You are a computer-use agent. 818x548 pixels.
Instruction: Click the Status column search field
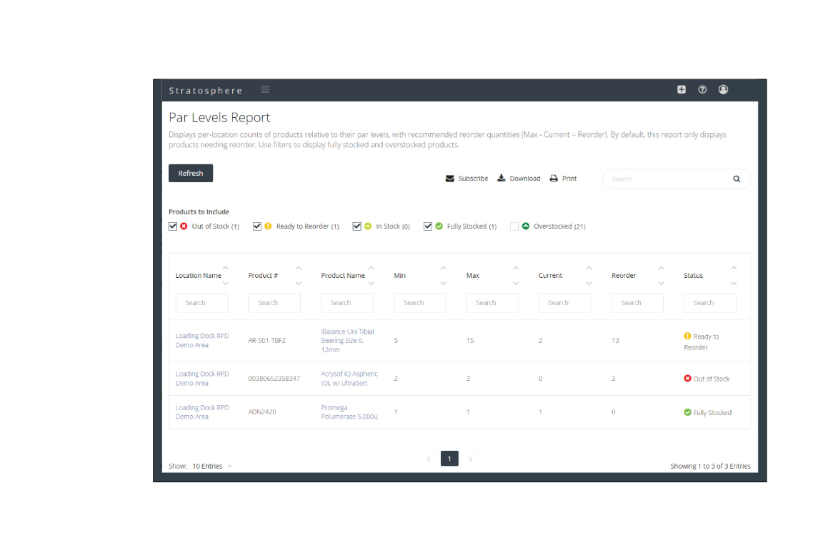pyautogui.click(x=710, y=303)
